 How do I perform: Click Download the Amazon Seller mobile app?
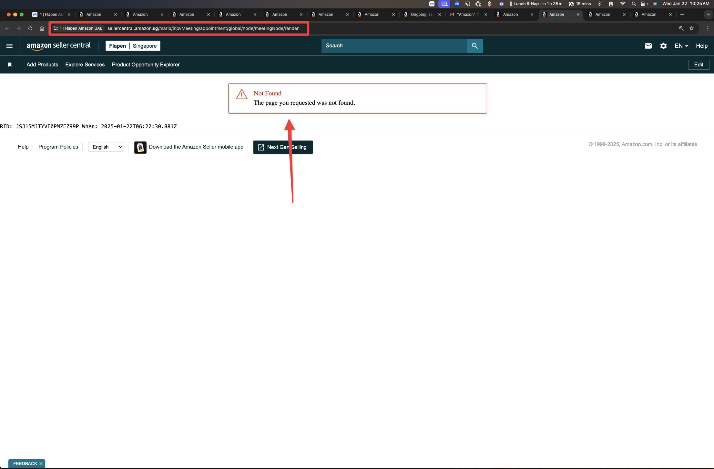[x=196, y=147]
